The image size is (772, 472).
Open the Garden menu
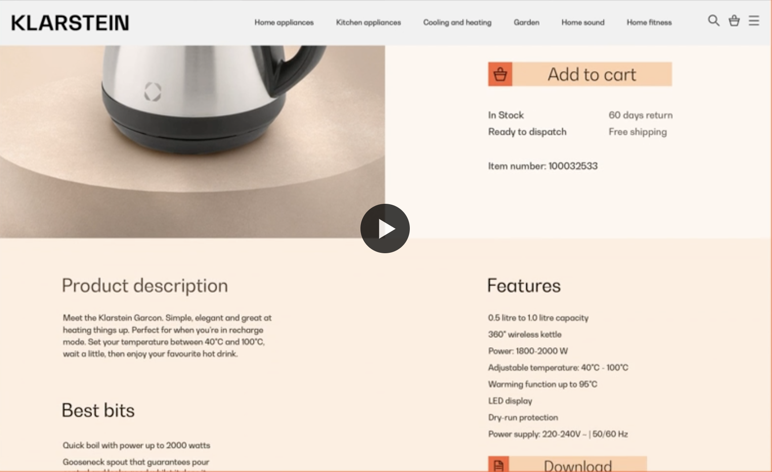[x=527, y=22]
